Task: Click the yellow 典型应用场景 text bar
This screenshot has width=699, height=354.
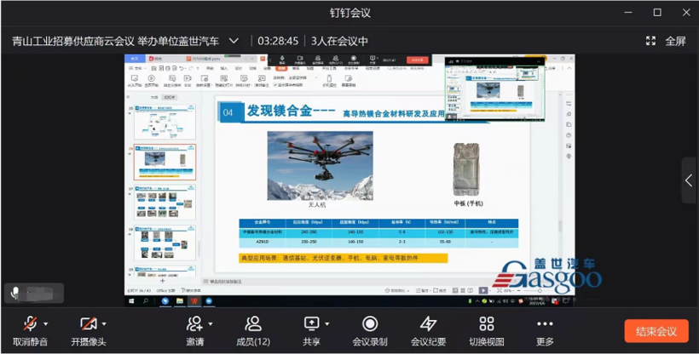Action: pos(344,258)
